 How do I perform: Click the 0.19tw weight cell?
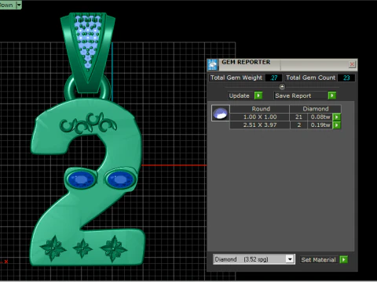(x=320, y=125)
